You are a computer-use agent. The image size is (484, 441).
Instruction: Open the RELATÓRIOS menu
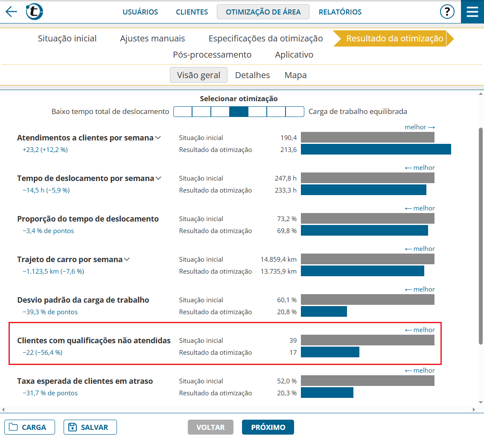coord(340,12)
